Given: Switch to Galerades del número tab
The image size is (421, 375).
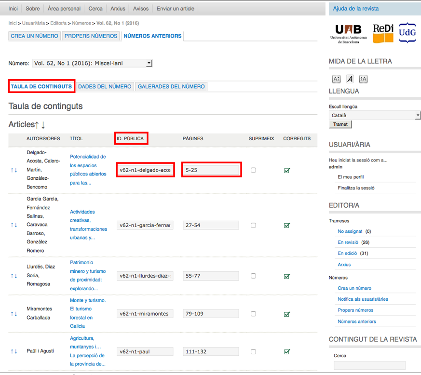Looking at the screenshot, I should pyautogui.click(x=171, y=87).
